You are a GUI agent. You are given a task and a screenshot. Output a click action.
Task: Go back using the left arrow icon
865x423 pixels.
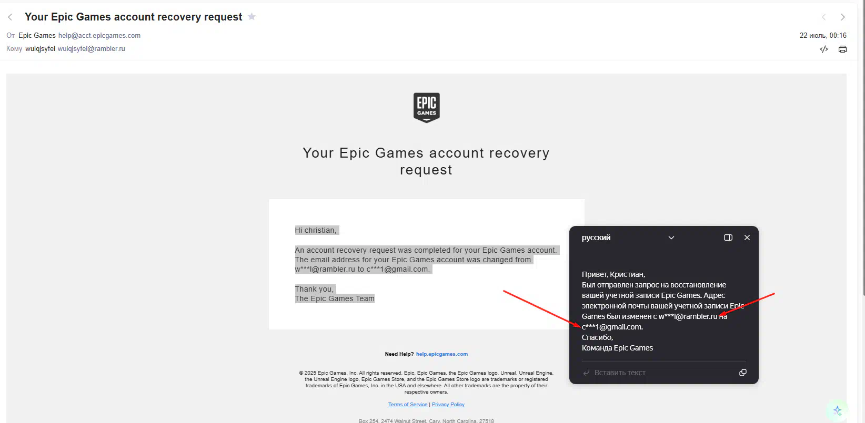click(10, 17)
